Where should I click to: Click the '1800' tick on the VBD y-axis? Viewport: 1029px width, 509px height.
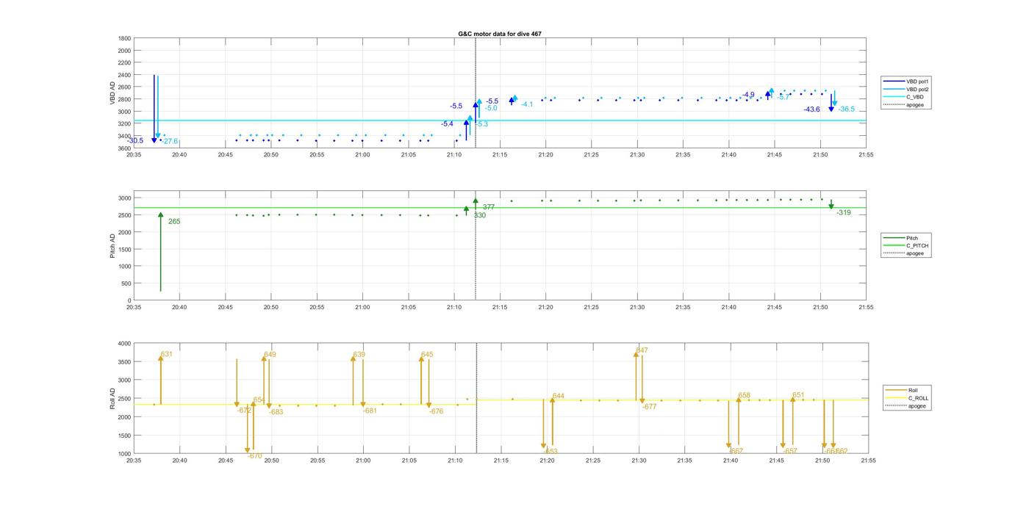click(x=124, y=38)
